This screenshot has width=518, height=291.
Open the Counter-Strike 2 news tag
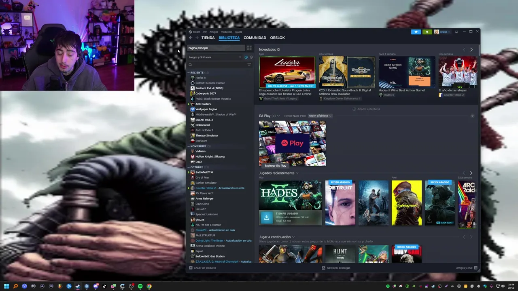click(452, 95)
